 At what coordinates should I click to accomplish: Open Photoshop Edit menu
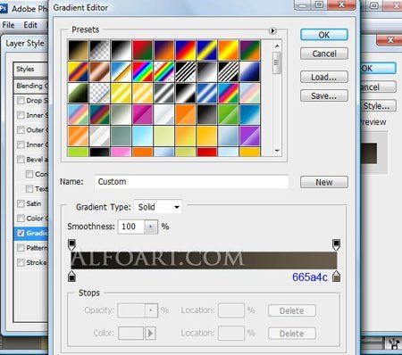[30, 25]
